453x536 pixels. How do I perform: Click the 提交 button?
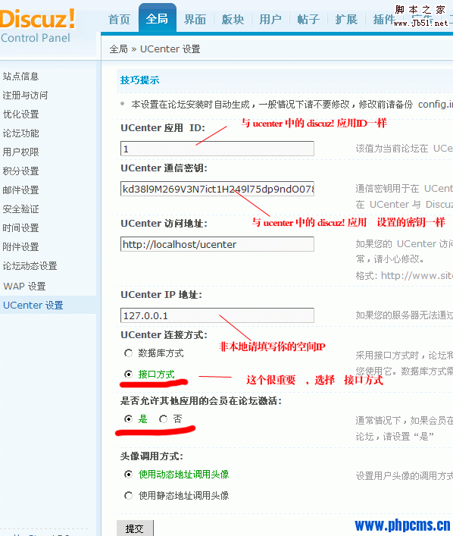[x=135, y=528]
